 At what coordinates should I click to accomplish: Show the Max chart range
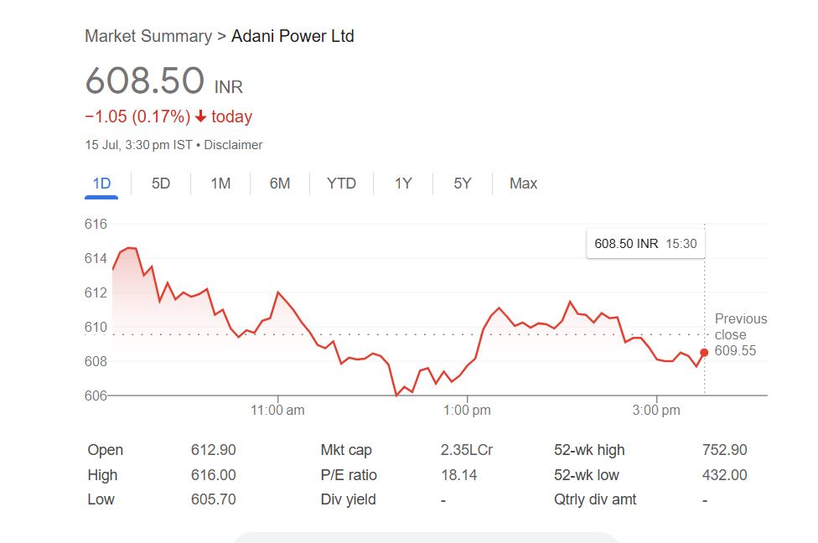point(523,184)
